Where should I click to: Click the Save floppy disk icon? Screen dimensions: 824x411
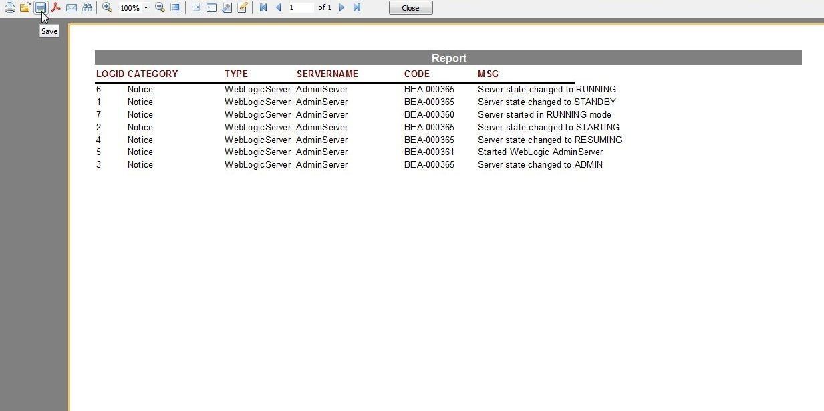41,8
